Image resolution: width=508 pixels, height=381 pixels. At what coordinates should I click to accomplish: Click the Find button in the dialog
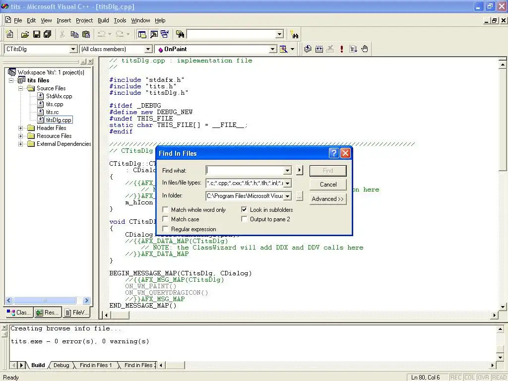click(328, 171)
